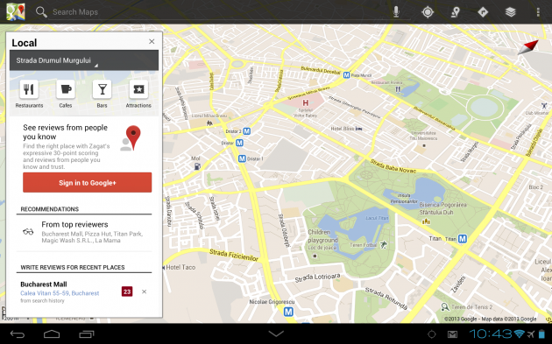This screenshot has height=344, width=552.
Task: Tap the Strada Fizicienilor street label
Action: coord(234,255)
